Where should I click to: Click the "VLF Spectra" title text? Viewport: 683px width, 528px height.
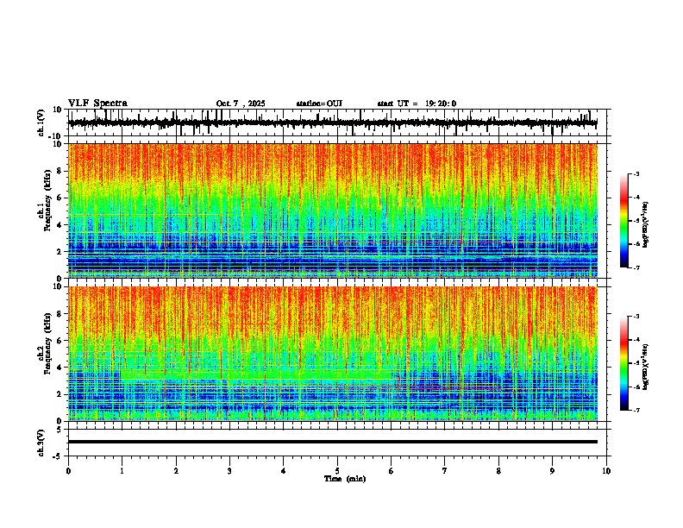click(97, 104)
